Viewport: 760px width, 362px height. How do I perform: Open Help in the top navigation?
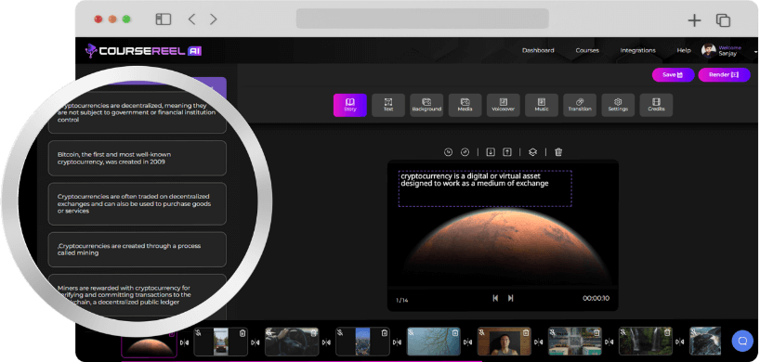(x=684, y=50)
